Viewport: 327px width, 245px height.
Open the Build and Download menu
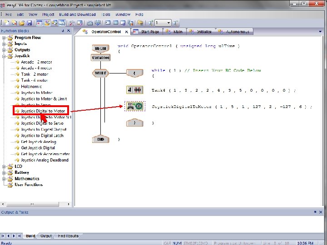(x=77, y=15)
